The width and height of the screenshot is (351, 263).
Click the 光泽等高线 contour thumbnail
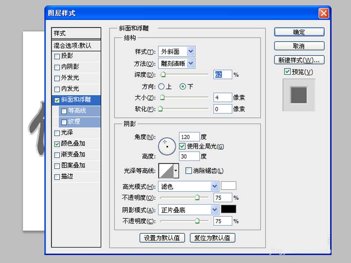click(x=166, y=171)
